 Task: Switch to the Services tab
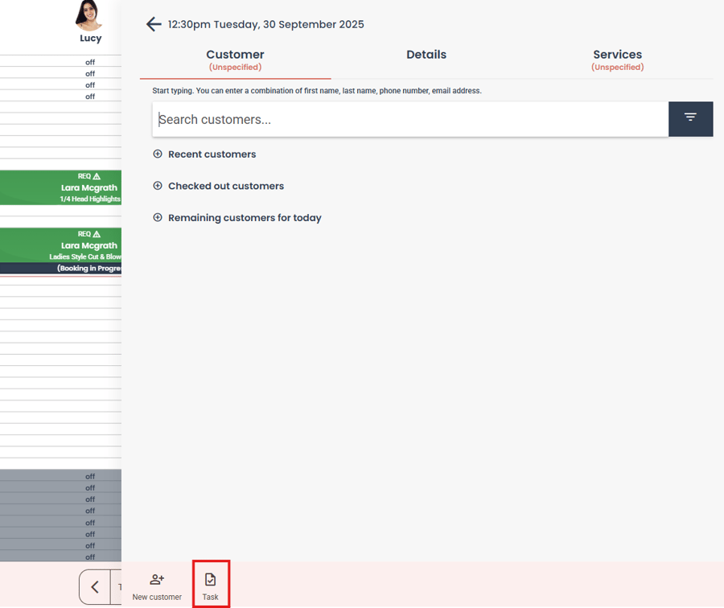coord(617,60)
